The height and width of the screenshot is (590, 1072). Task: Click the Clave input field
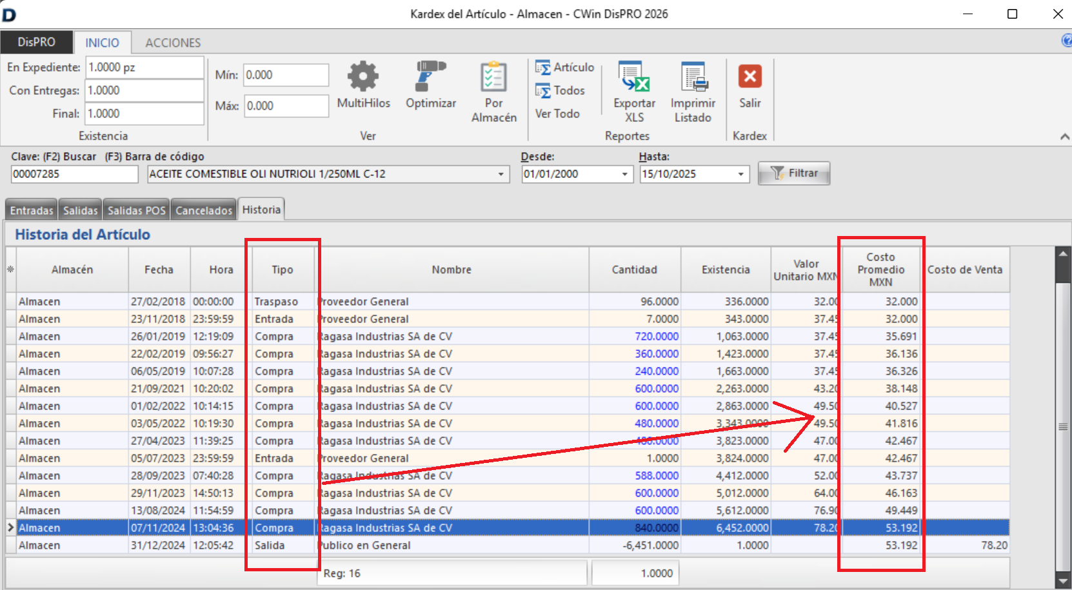coord(74,174)
